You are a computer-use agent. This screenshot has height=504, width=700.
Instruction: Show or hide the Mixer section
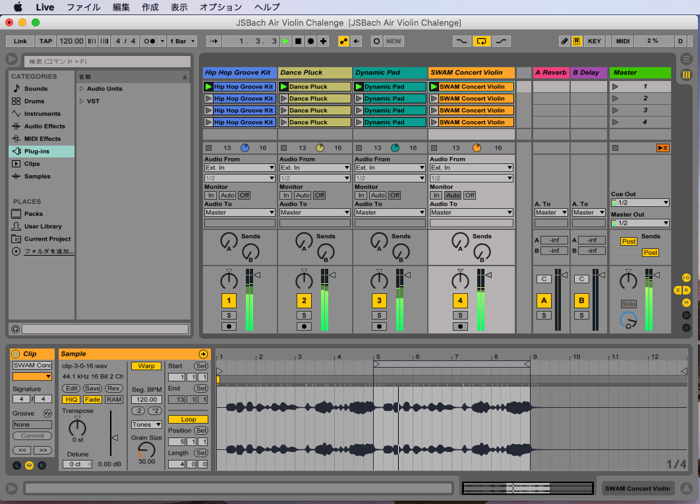pos(686,302)
